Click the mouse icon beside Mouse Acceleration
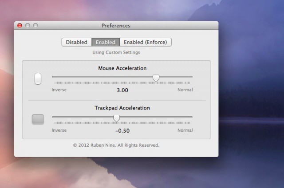This screenshot has height=188, width=284. (x=38, y=79)
